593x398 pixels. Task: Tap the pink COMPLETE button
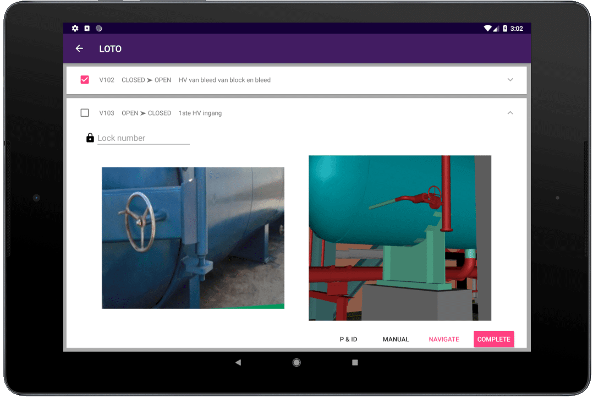click(493, 339)
